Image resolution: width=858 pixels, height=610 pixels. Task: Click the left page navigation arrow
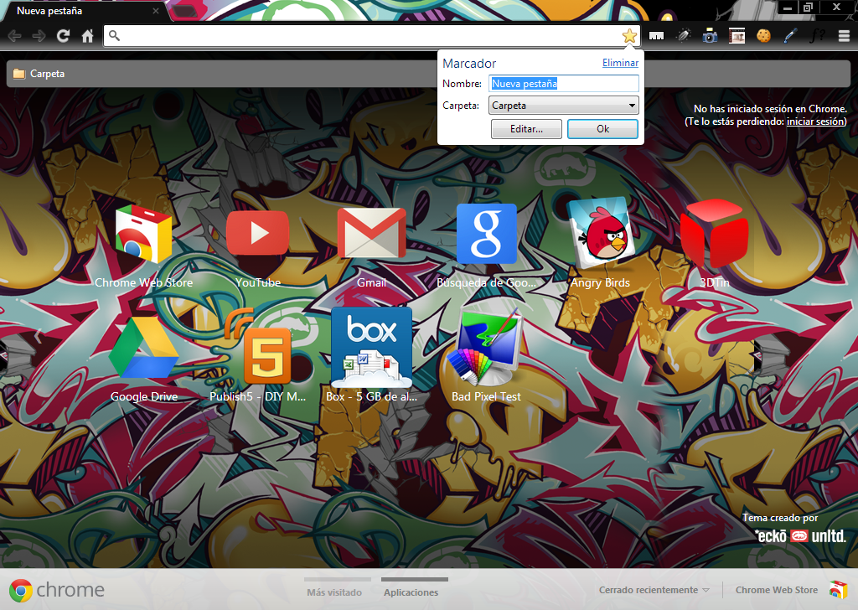click(x=38, y=335)
